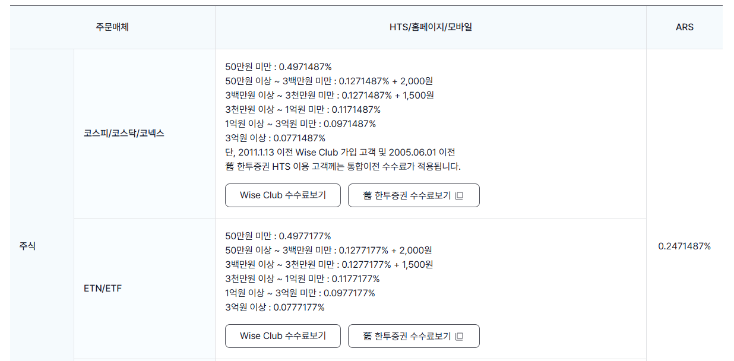Click the 1억원 이상 ~ 3억원 미만 ETN/ETF fee line
Viewport: 734px width, 361px height.
coord(300,293)
